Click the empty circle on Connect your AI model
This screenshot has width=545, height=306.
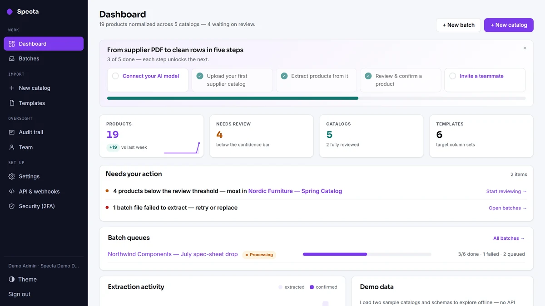[x=115, y=76]
